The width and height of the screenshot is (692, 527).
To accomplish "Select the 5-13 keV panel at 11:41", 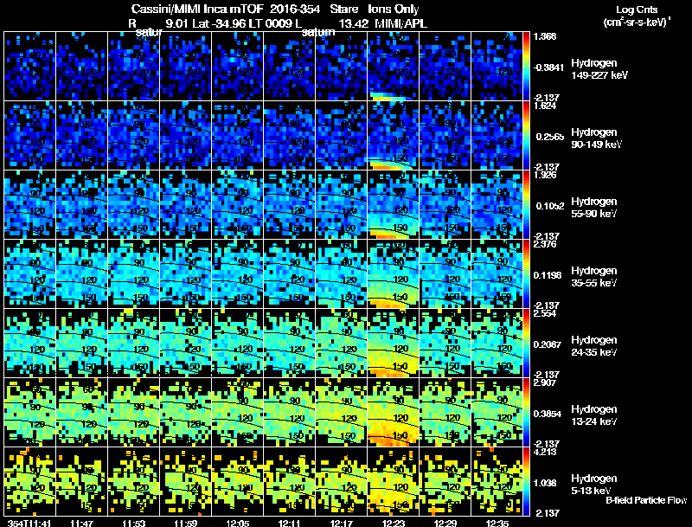I will [x=30, y=481].
